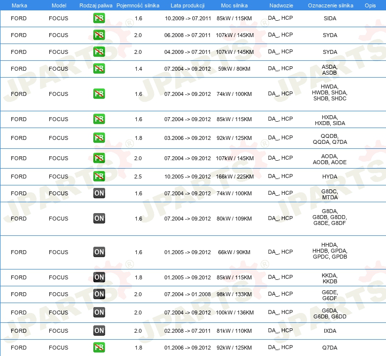This screenshot has height=356, width=386.
Task: Select FOCUS in the HYDA row
Action: click(x=58, y=177)
